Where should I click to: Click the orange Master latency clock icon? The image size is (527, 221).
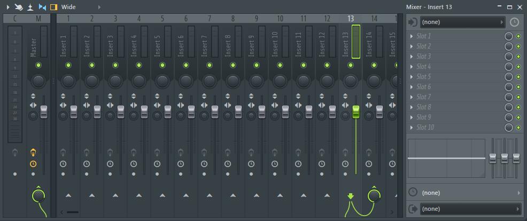33,164
